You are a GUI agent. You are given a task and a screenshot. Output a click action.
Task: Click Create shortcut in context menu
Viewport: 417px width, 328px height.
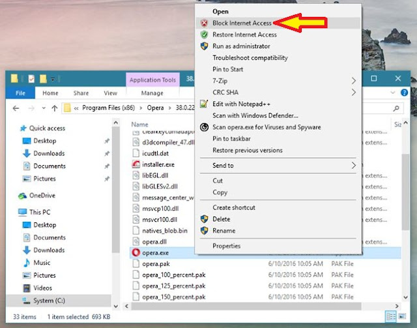click(x=234, y=207)
